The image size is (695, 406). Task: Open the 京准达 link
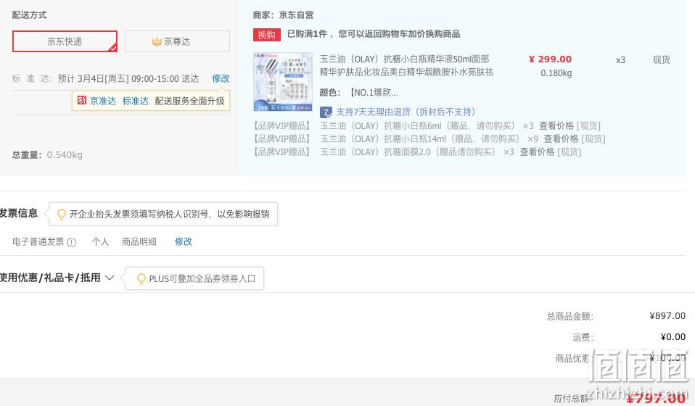pos(103,101)
